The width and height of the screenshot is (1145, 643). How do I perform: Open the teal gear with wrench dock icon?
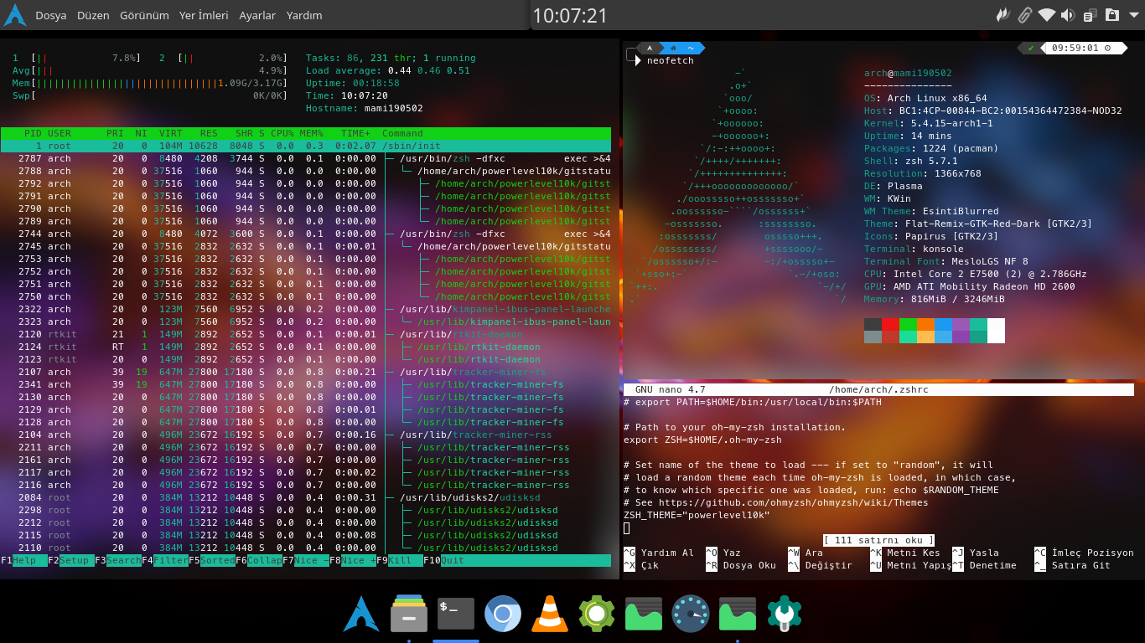pos(785,614)
